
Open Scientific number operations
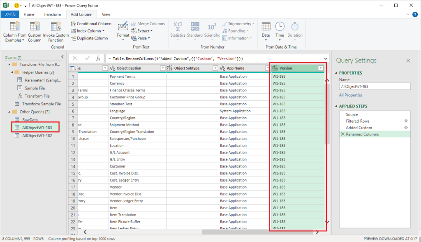(x=212, y=32)
